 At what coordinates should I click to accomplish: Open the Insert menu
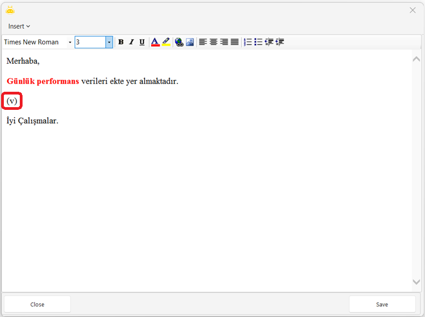point(19,26)
